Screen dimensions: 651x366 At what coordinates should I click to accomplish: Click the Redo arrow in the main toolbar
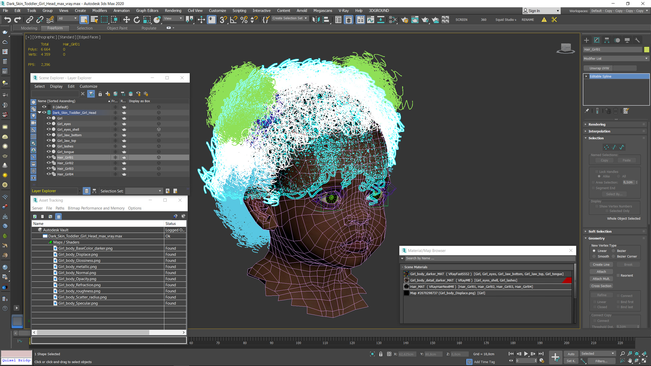tap(17, 20)
